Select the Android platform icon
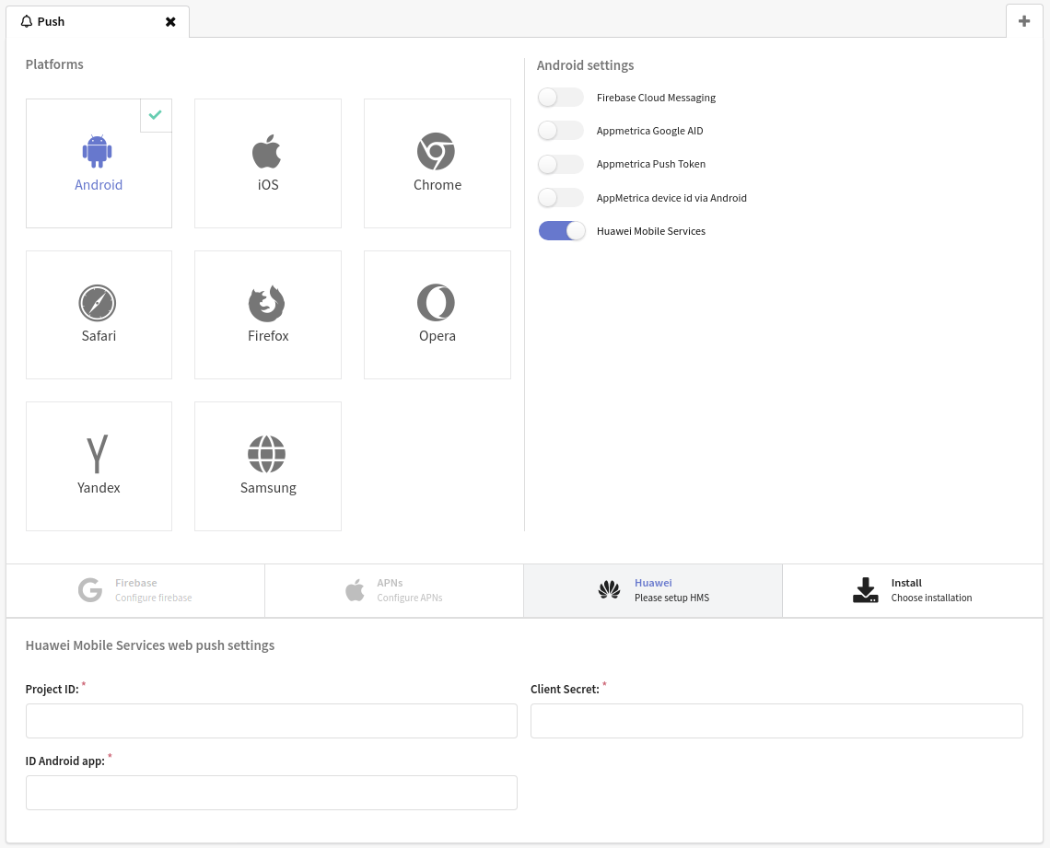The height and width of the screenshot is (848, 1050). click(x=97, y=151)
